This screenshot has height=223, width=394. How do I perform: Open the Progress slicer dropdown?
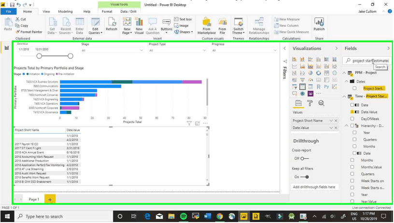275,51
